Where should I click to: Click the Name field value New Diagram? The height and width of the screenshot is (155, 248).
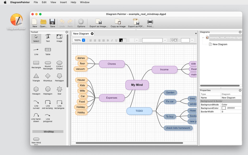click(231, 98)
